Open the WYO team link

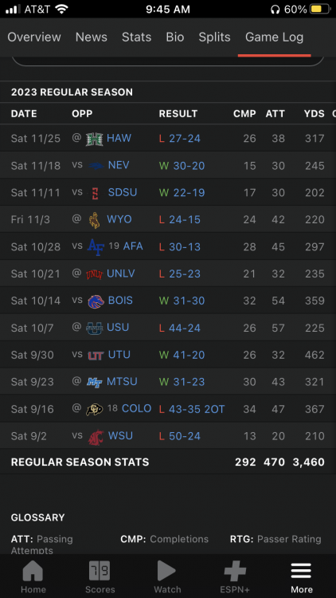coord(119,219)
